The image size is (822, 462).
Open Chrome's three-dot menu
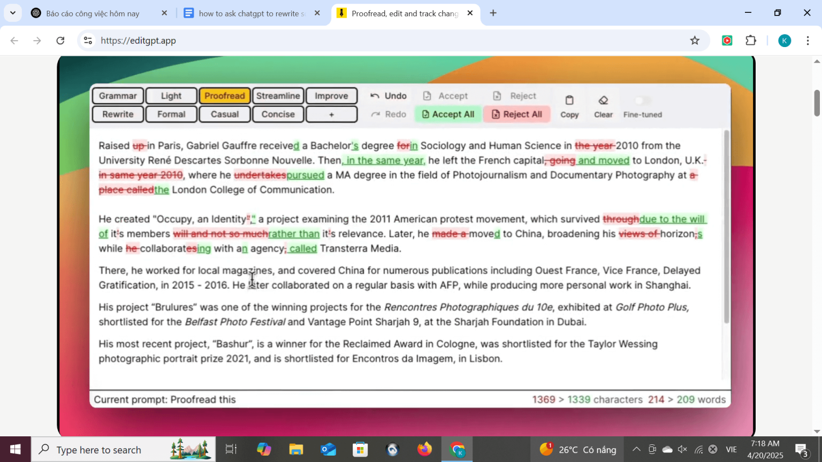(x=808, y=40)
